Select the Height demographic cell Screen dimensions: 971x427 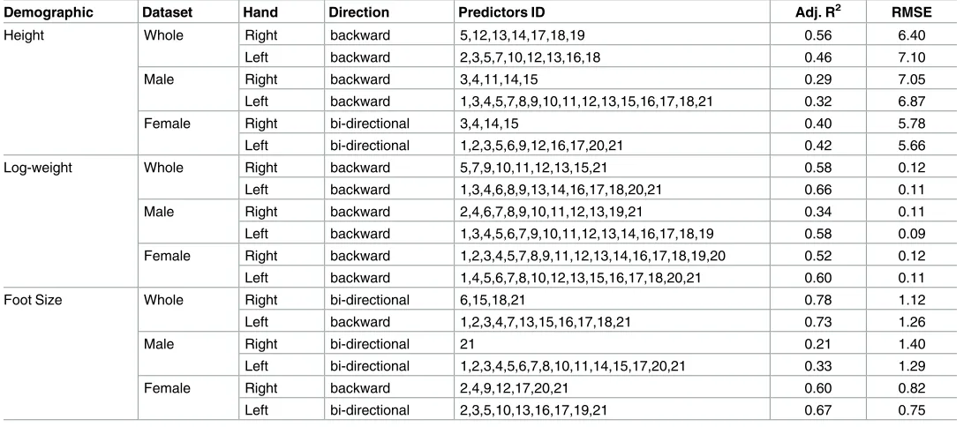coord(24,35)
